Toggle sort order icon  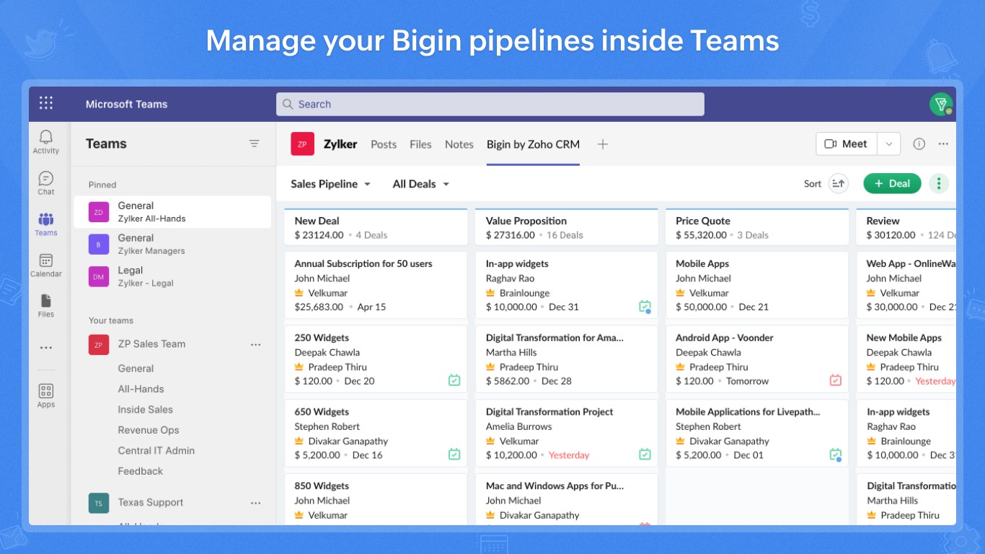838,184
